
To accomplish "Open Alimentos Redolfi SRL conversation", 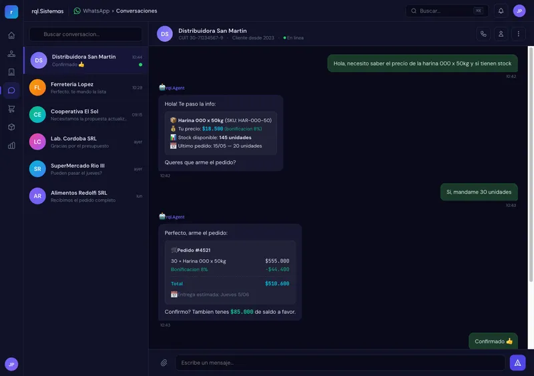I will (x=86, y=196).
